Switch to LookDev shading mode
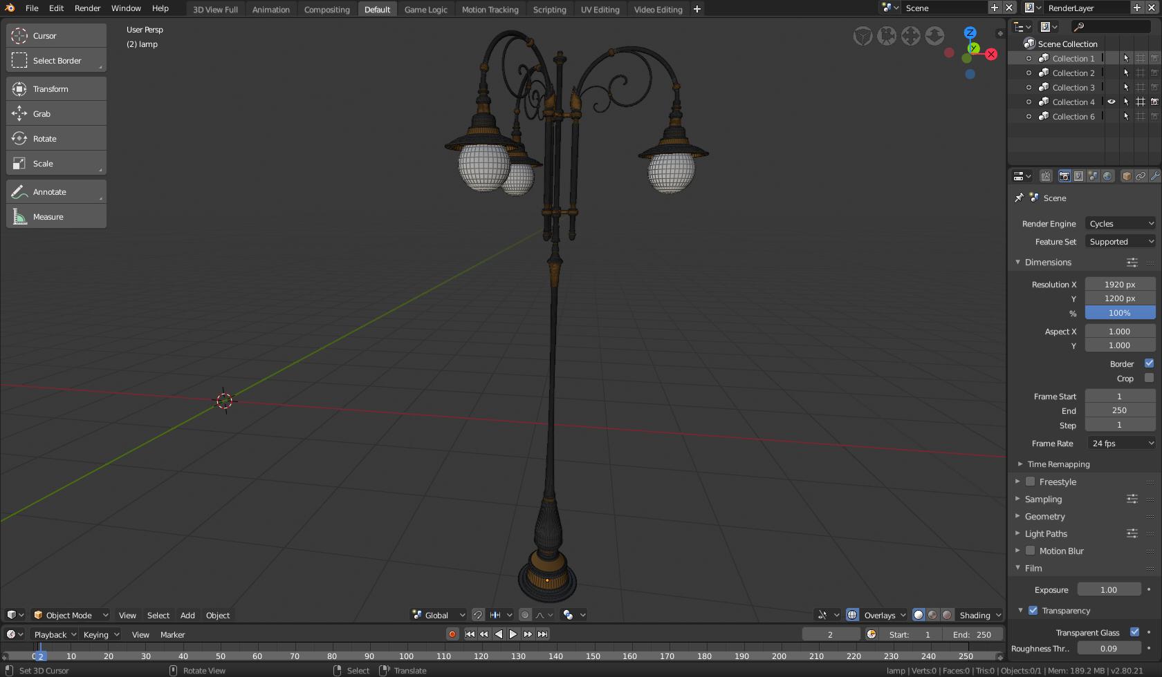The width and height of the screenshot is (1162, 677). coord(932,615)
